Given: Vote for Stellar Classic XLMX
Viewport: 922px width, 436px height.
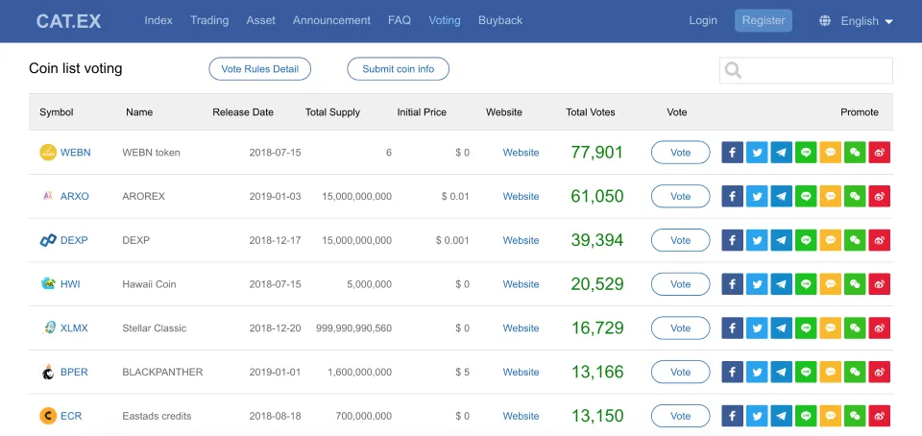Looking at the screenshot, I should [680, 327].
